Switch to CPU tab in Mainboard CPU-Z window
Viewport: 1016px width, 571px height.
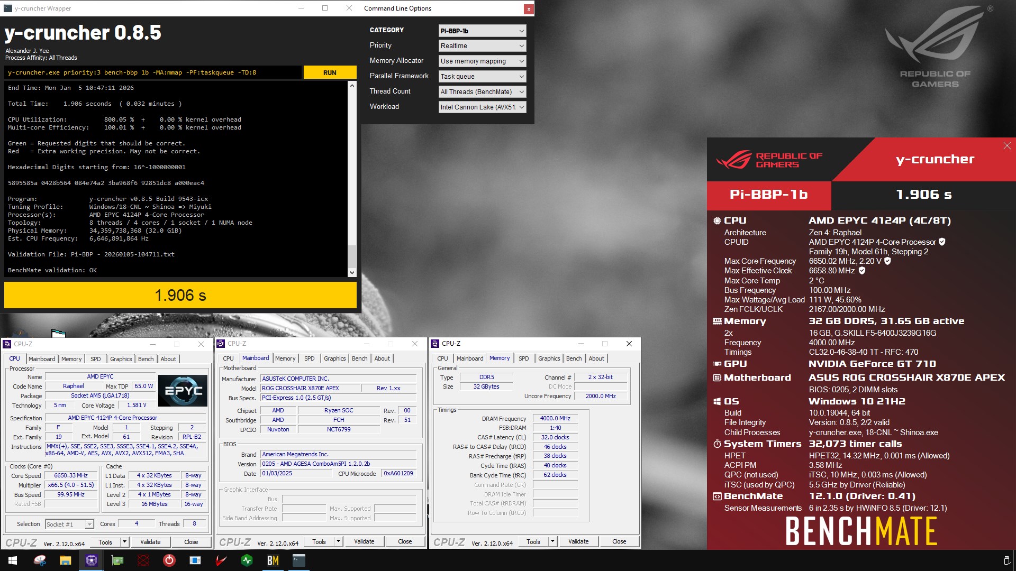[228, 358]
